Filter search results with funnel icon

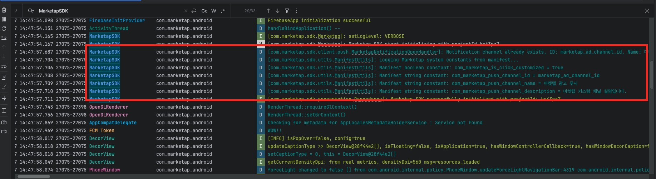[287, 11]
